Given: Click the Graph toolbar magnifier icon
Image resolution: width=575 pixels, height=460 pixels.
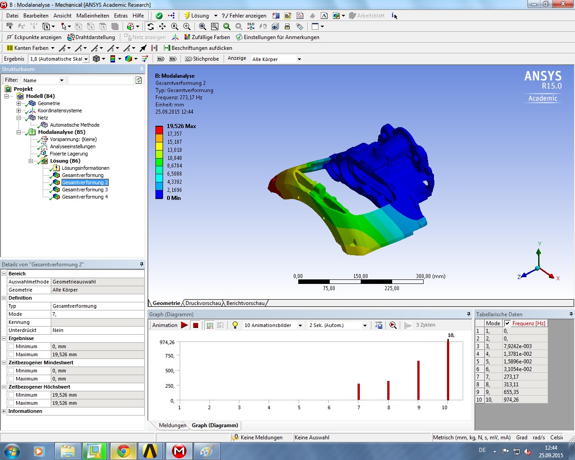Looking at the screenshot, I should [393, 325].
